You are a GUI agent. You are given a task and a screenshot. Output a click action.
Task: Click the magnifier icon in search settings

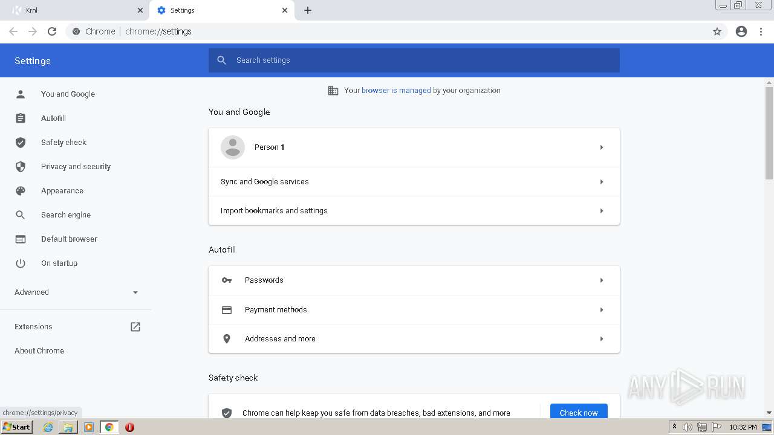(x=222, y=60)
